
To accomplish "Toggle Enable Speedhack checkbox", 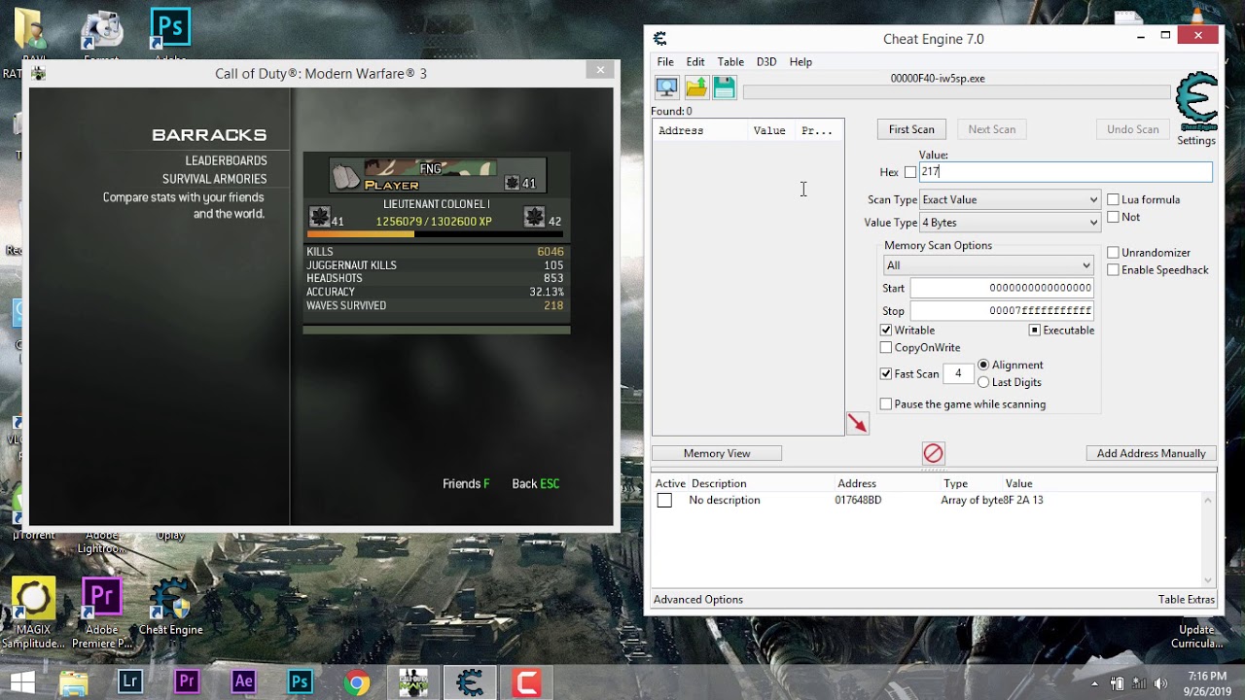I will pos(1113,269).
